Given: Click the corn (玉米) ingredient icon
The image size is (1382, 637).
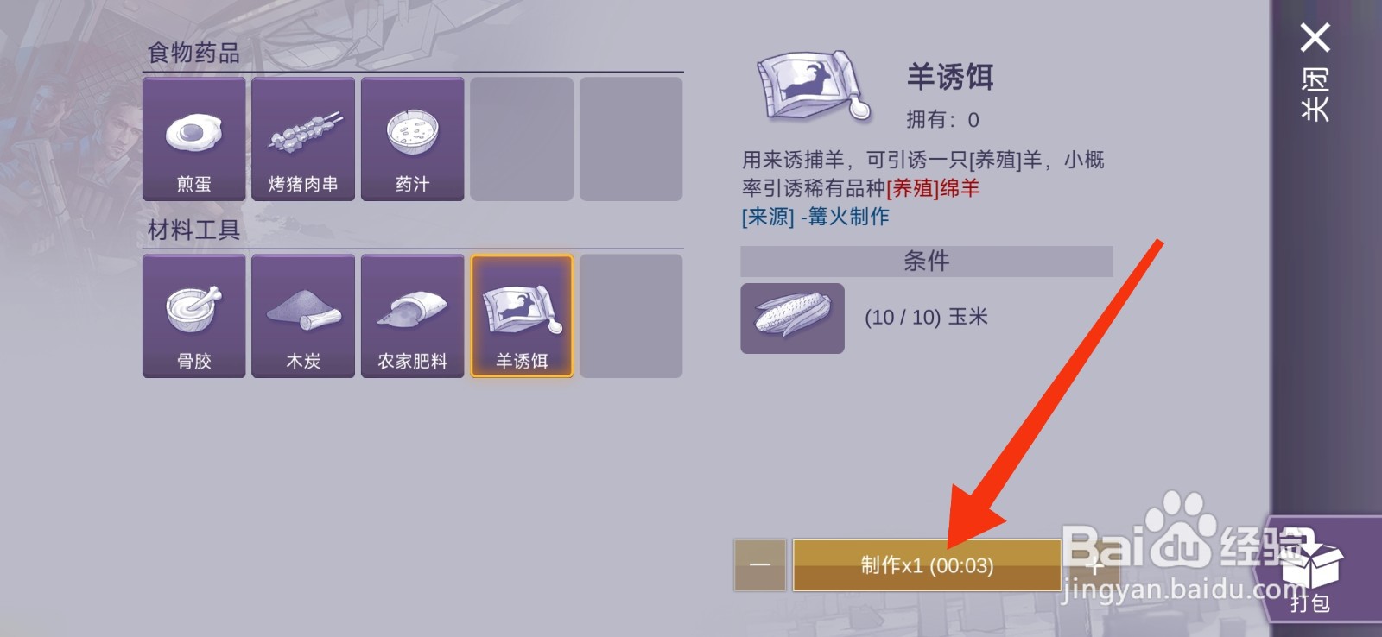Looking at the screenshot, I should [792, 318].
